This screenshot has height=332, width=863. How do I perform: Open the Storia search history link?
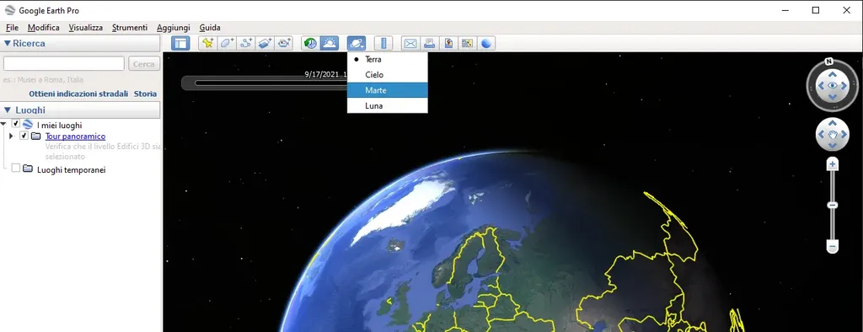145,94
